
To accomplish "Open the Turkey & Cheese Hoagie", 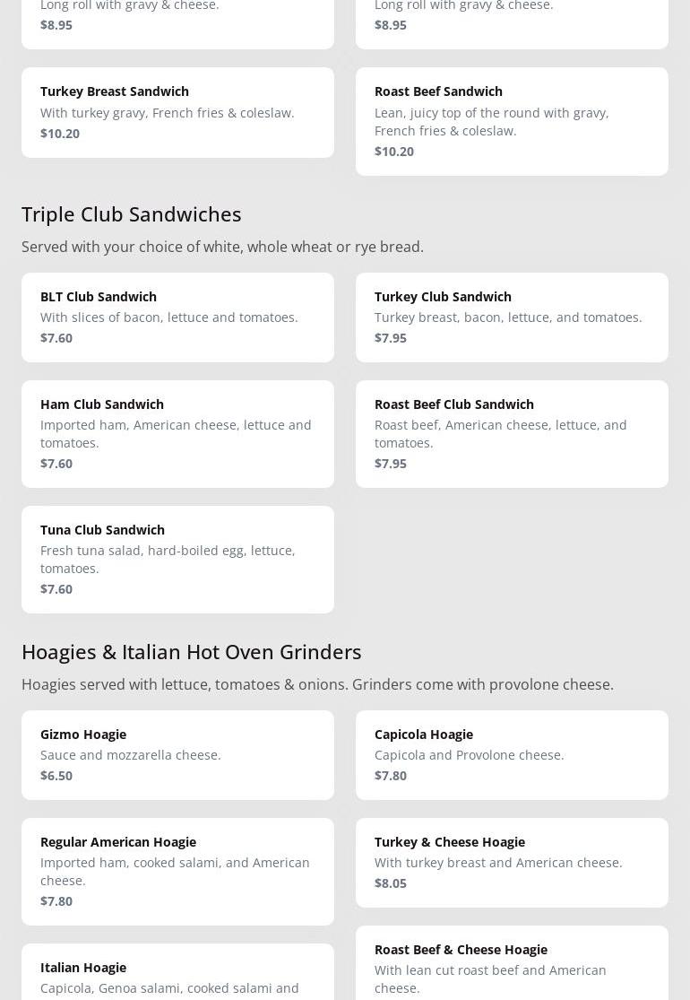I will [x=512, y=862].
